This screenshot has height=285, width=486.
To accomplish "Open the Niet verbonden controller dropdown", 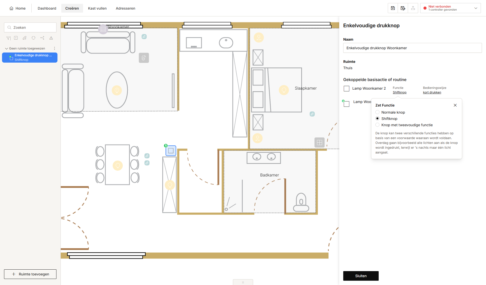I will tap(451, 8).
